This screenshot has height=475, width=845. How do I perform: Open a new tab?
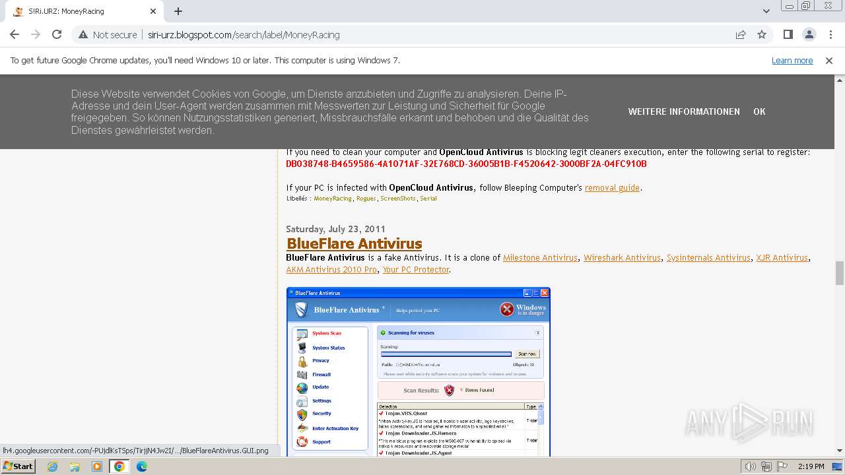tap(178, 11)
